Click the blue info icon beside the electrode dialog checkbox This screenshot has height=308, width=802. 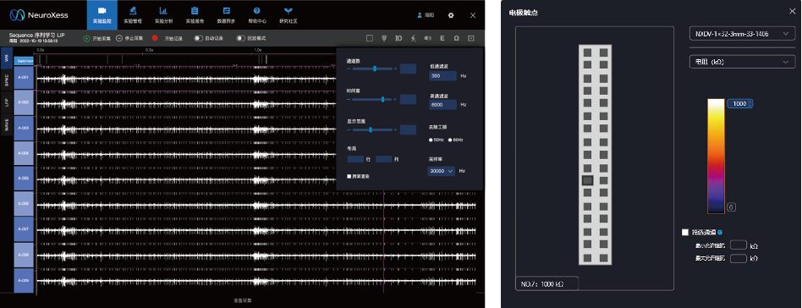[720, 233]
